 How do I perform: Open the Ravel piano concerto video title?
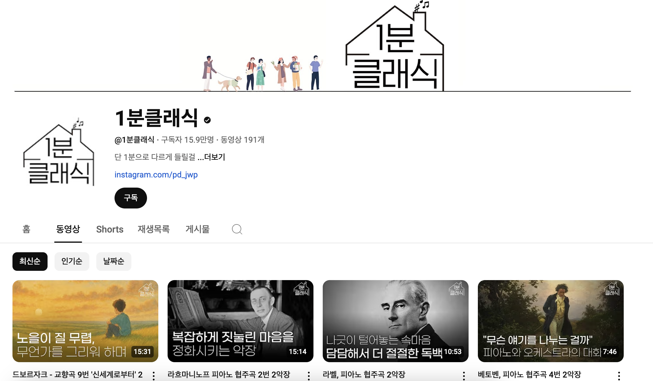364,375
